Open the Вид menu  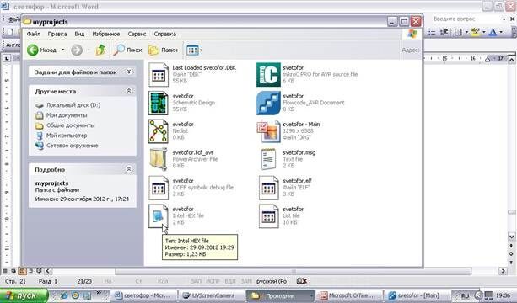(79, 34)
